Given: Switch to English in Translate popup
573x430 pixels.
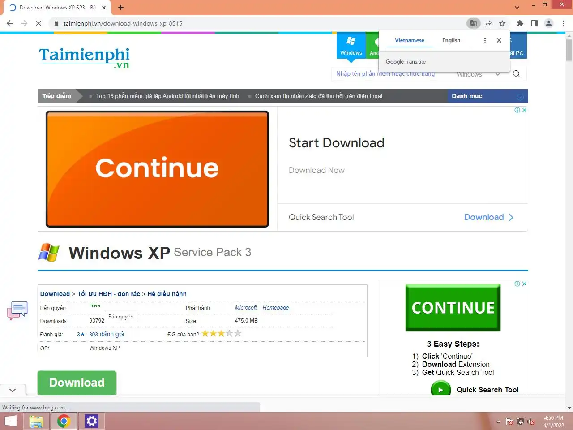Looking at the screenshot, I should point(451,40).
